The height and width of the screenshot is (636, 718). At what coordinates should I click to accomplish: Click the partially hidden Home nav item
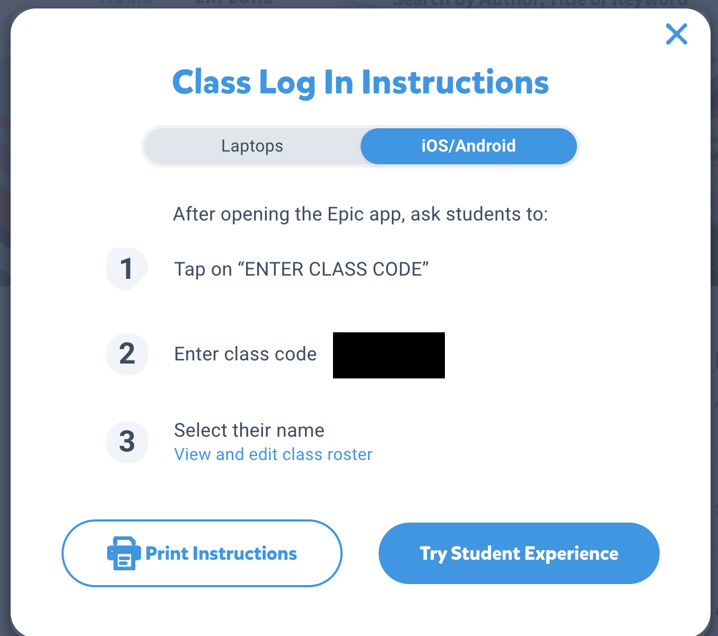(126, 3)
